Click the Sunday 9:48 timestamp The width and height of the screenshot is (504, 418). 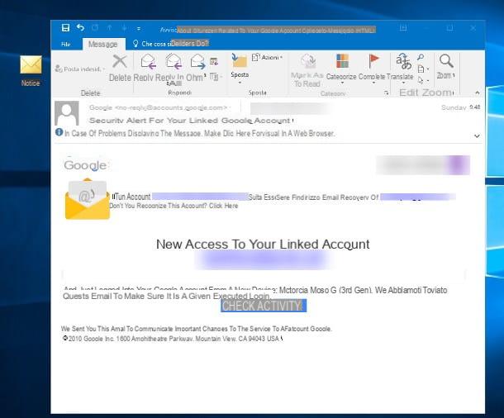460,107
